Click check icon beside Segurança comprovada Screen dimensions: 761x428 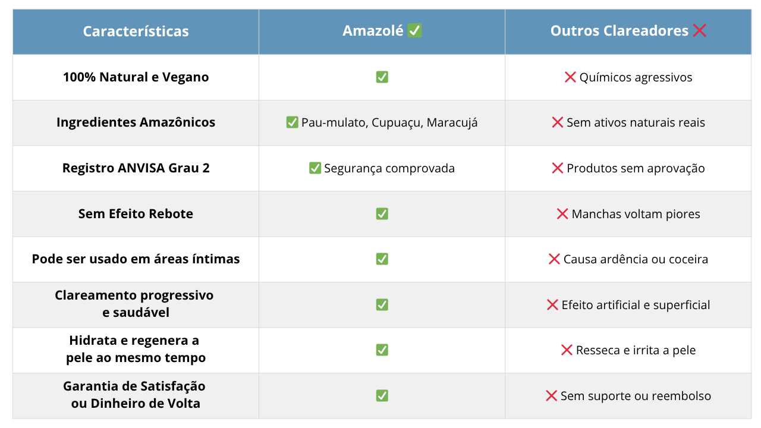[x=315, y=168]
